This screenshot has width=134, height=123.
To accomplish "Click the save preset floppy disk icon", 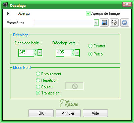I will click(104, 23).
